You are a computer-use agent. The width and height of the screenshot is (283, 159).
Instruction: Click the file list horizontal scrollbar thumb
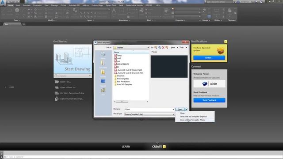[x=122, y=102]
